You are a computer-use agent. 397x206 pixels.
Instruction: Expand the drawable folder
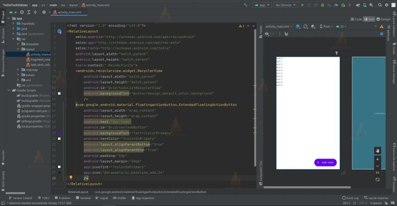(18, 44)
